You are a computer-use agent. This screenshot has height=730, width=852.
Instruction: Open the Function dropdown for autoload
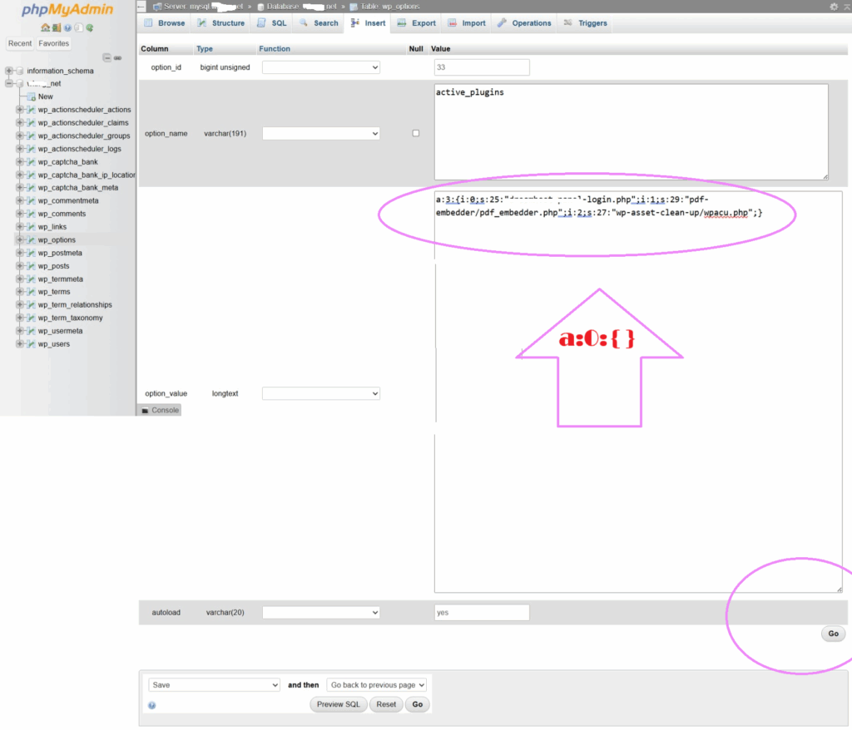coord(320,613)
